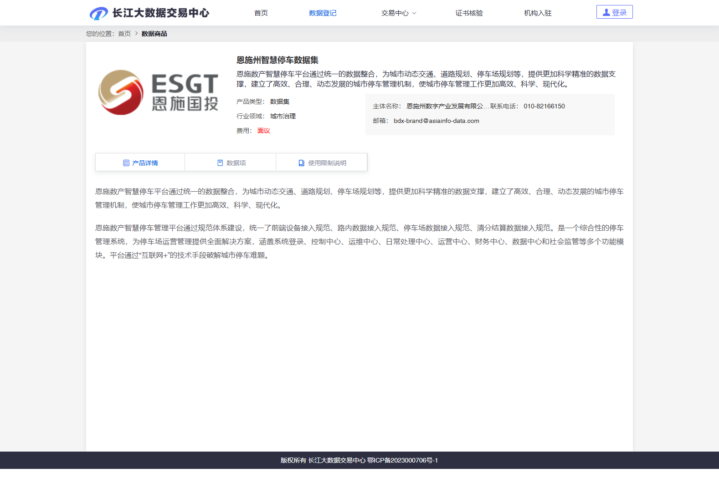Screen dimensions: 719x478
Task: Click the 首页 breadcrumb link
Action: pyautogui.click(x=124, y=34)
